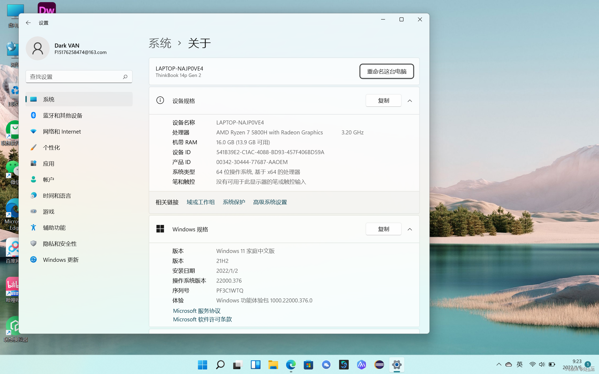Switch input language via 英 indicator
Image resolution: width=599 pixels, height=374 pixels.
(x=520, y=364)
